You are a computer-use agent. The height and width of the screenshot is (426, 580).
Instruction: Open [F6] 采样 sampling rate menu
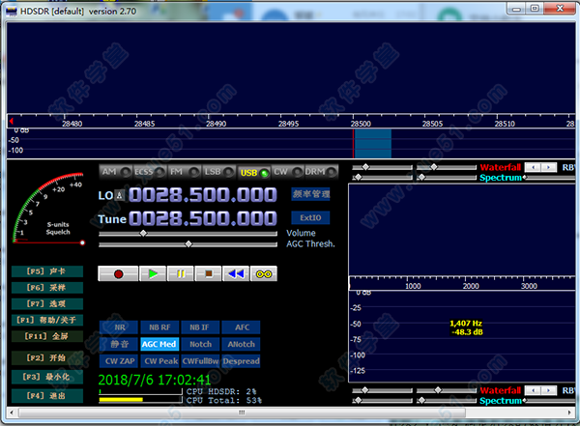47,288
